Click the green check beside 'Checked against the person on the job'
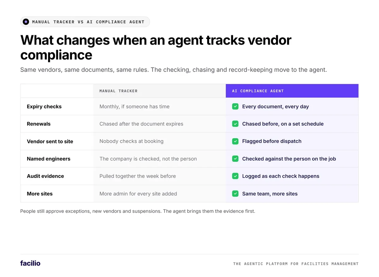Image resolution: width=379 pixels, height=277 pixels. 235,159
